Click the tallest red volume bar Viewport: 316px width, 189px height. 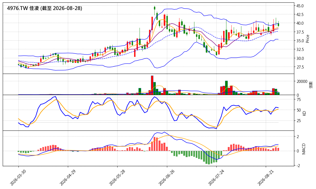tap(152, 85)
